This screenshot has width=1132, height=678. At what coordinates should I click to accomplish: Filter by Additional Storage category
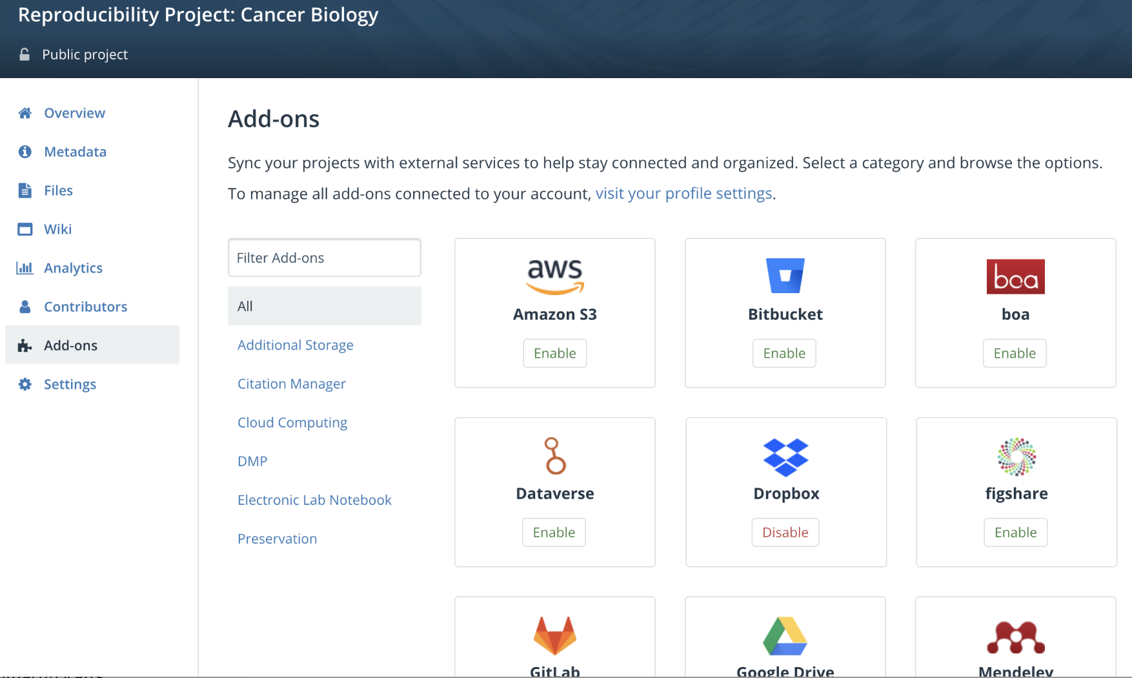click(x=296, y=345)
